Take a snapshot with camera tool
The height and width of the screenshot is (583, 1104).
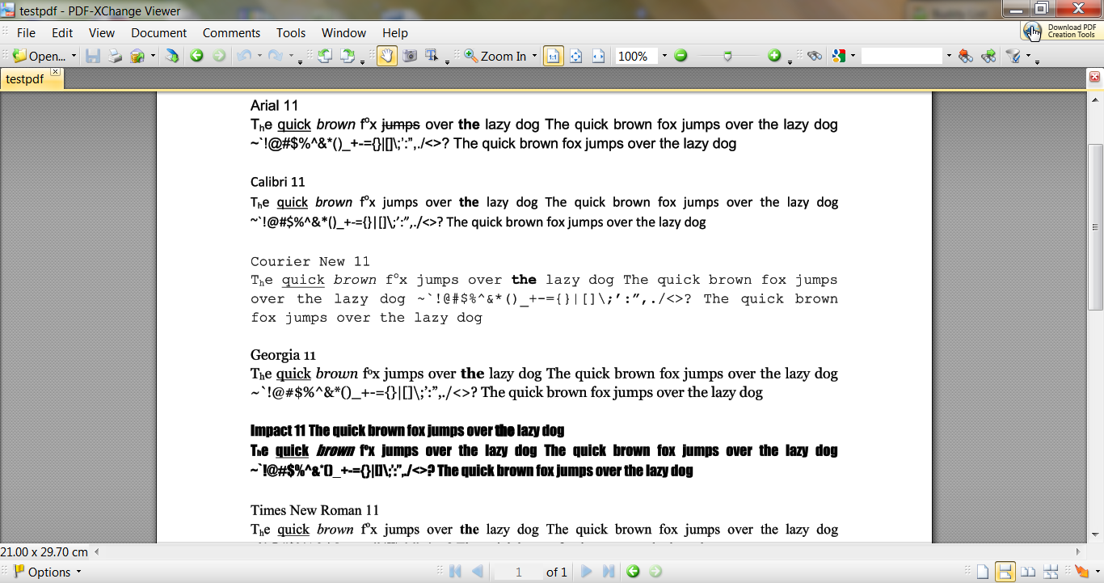(410, 56)
